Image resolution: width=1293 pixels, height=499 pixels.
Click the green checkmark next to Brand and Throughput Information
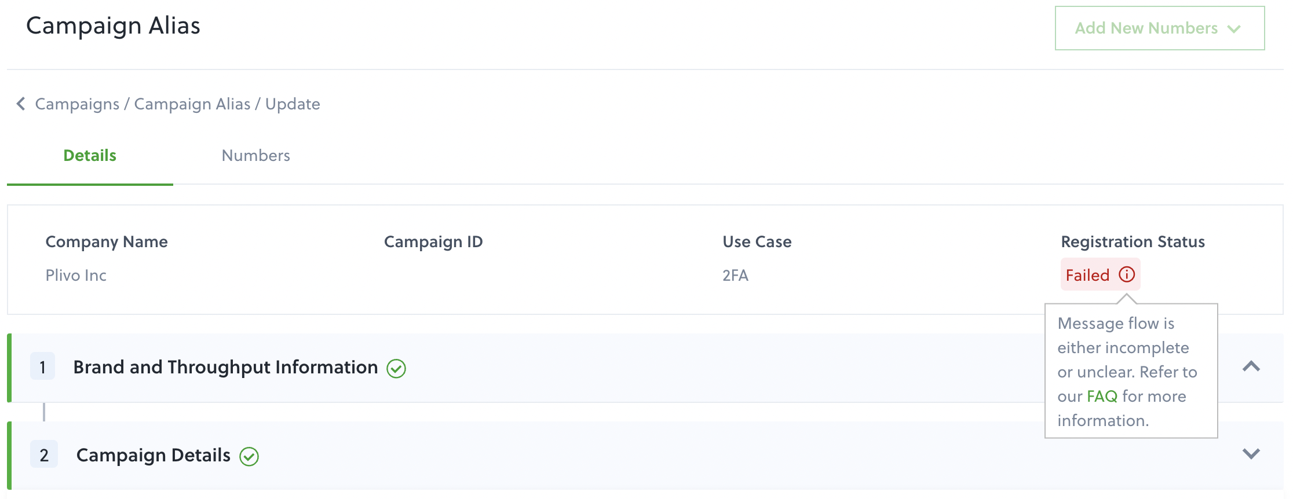[396, 368]
